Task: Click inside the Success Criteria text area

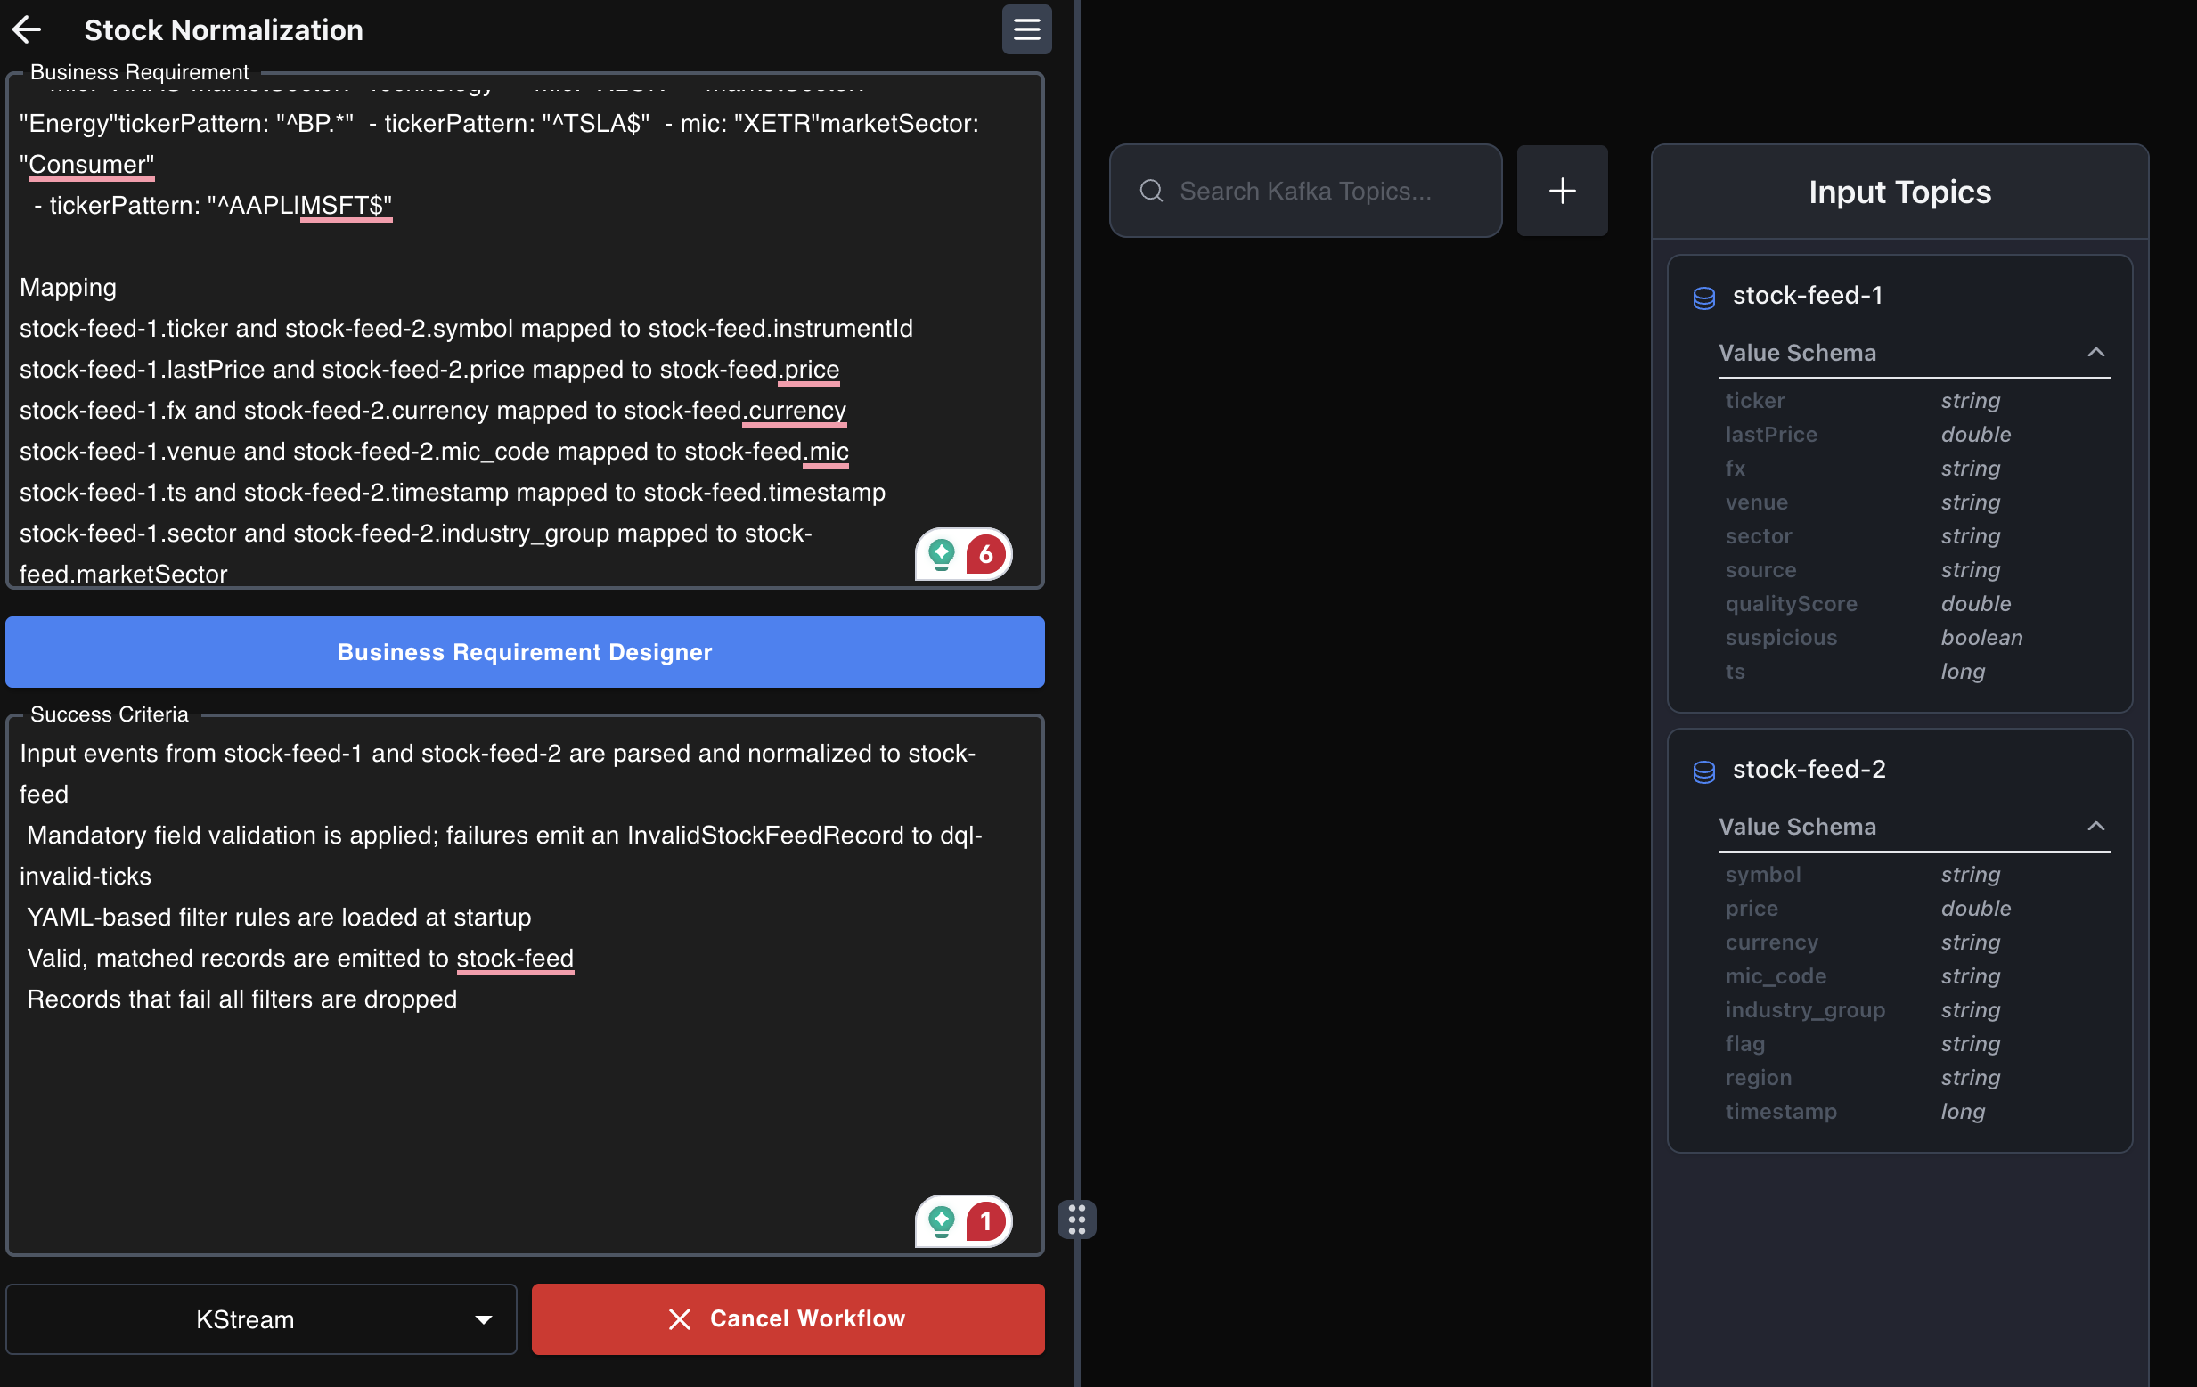Action: (x=525, y=1095)
